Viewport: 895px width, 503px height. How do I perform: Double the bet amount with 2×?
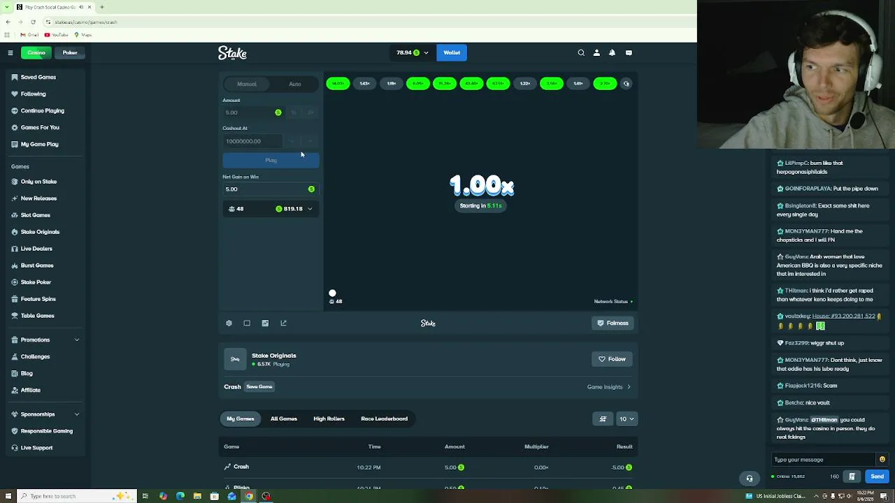pyautogui.click(x=310, y=112)
